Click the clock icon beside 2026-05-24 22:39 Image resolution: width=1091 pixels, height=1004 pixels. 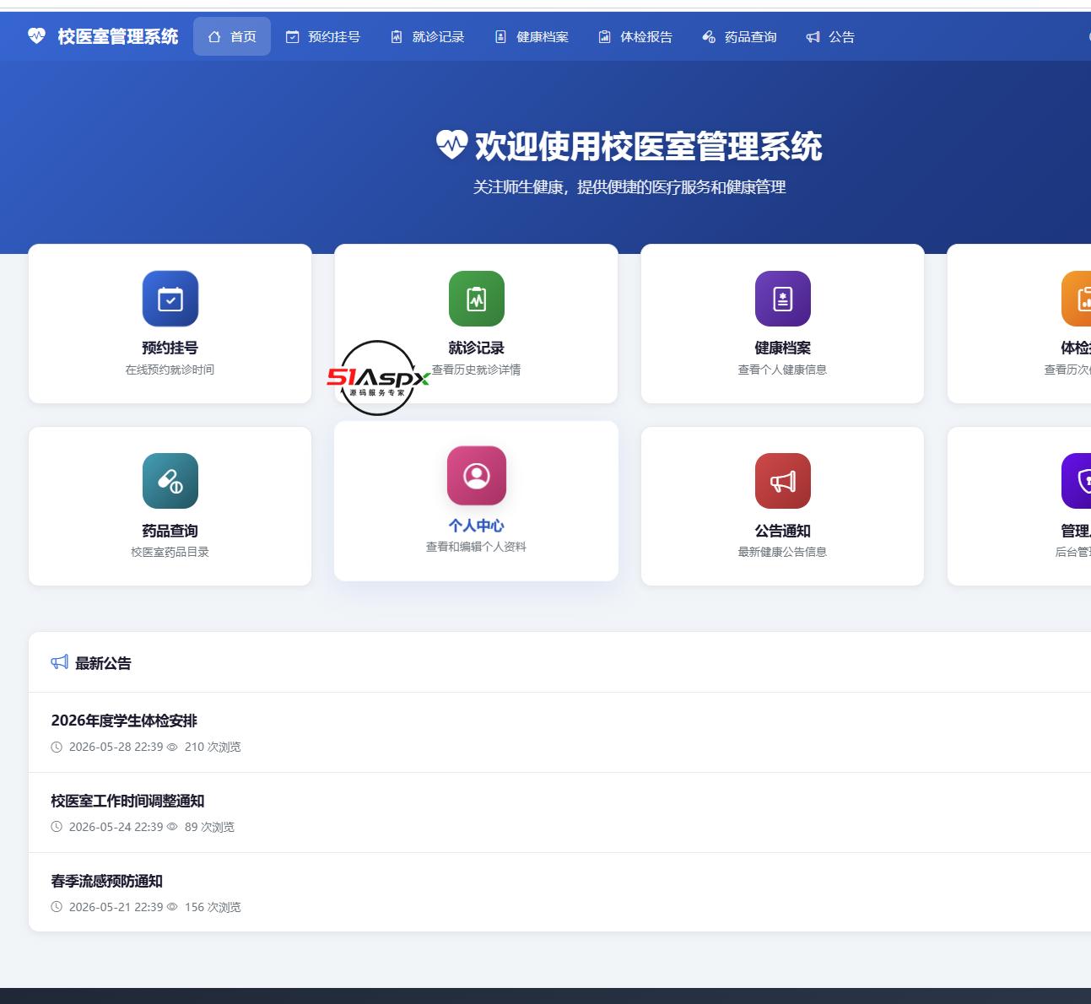[x=57, y=827]
